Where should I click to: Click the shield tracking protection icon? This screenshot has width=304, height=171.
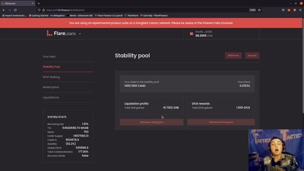coord(39,10)
